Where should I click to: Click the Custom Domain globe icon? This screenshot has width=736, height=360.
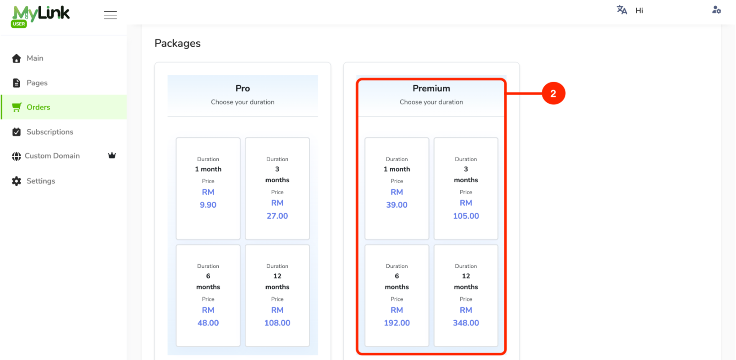(x=16, y=156)
